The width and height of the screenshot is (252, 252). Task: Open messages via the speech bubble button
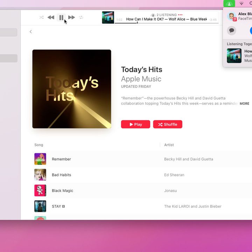(x=232, y=30)
